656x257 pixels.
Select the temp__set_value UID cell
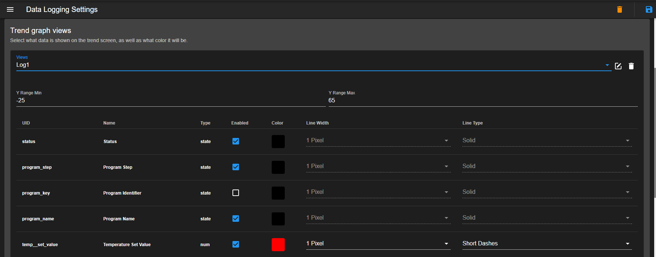click(40, 245)
